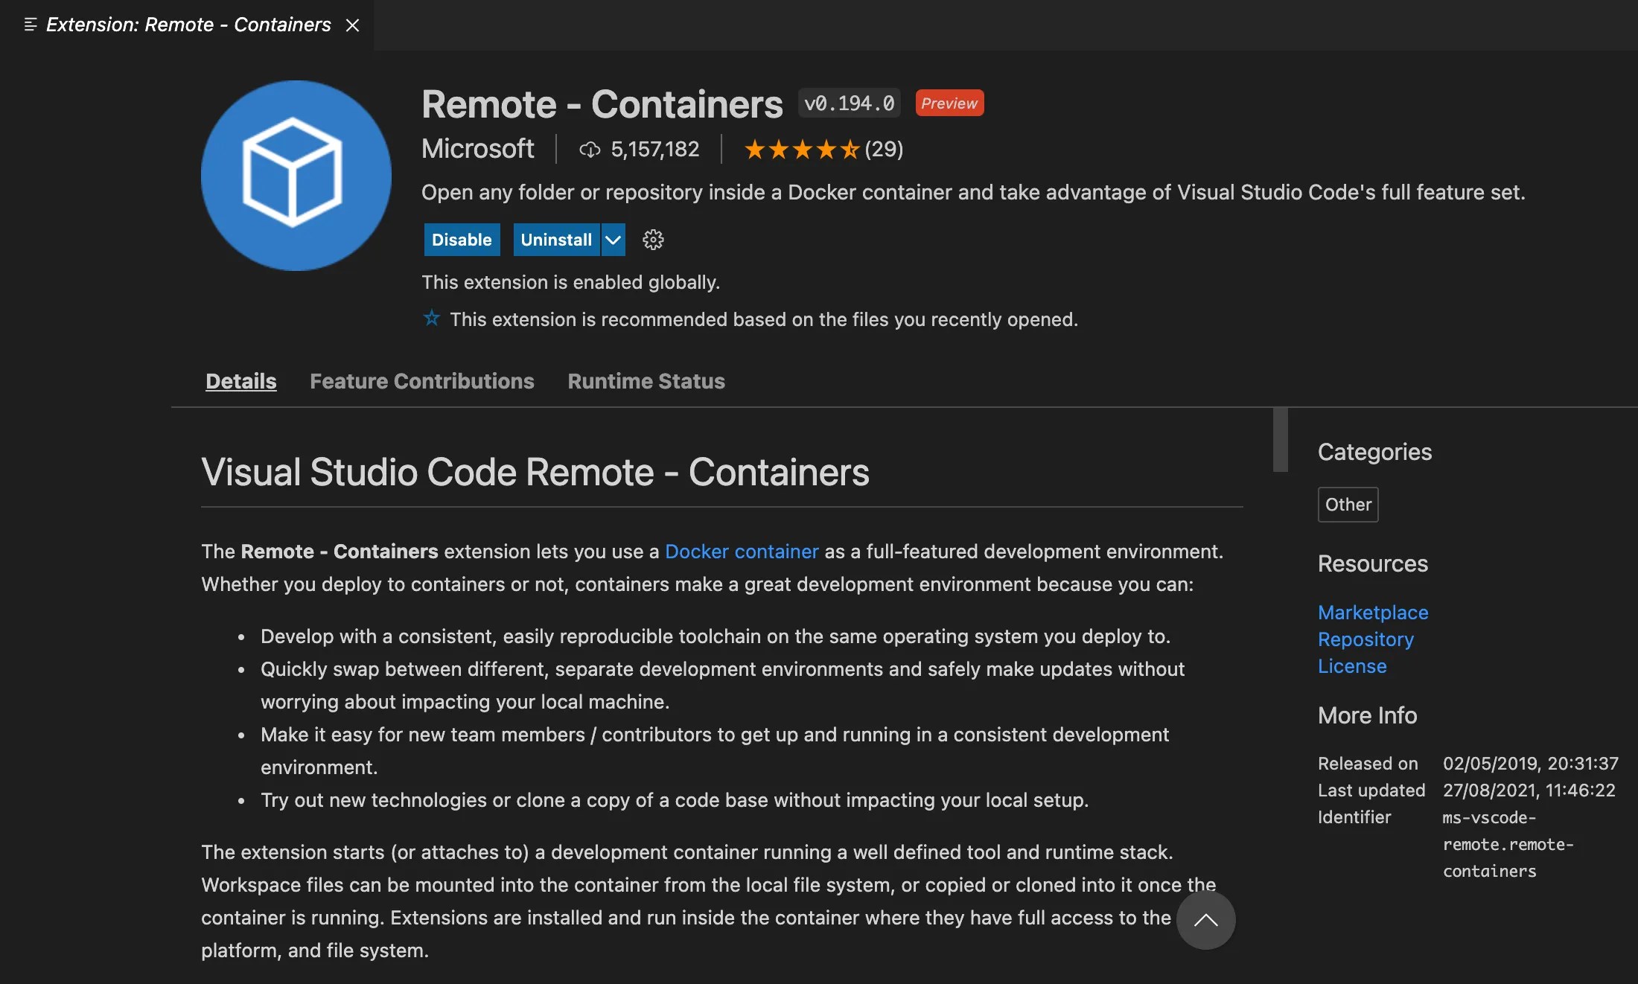Click the install count cloud icon
Screen dimensions: 1638x984
[590, 150]
